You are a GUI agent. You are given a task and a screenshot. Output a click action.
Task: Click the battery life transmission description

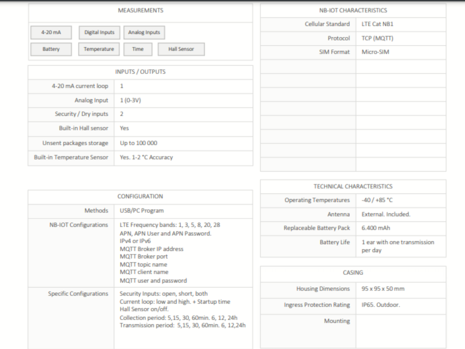coord(398,246)
